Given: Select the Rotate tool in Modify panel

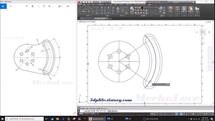Looking at the screenshot, I should coord(105,8).
